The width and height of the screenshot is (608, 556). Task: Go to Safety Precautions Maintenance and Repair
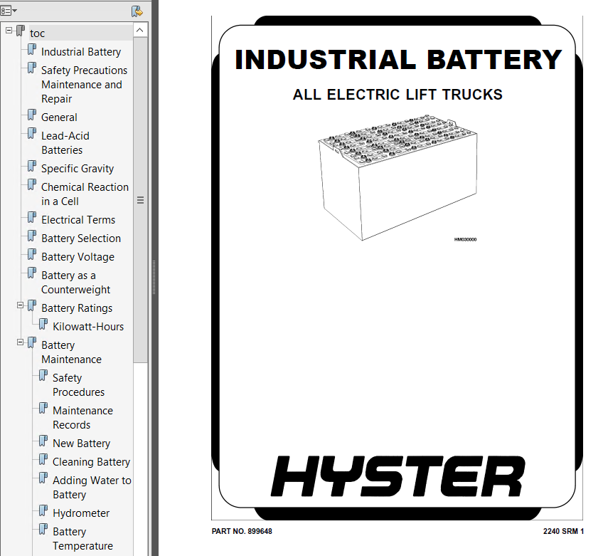point(84,85)
